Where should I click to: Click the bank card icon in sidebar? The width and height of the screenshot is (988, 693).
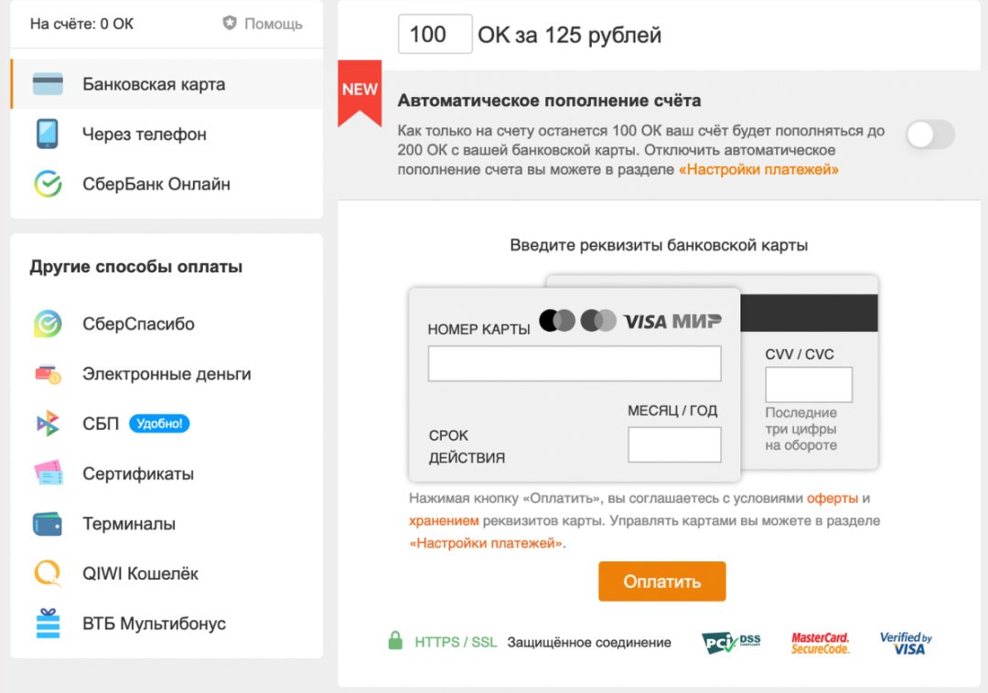[48, 84]
